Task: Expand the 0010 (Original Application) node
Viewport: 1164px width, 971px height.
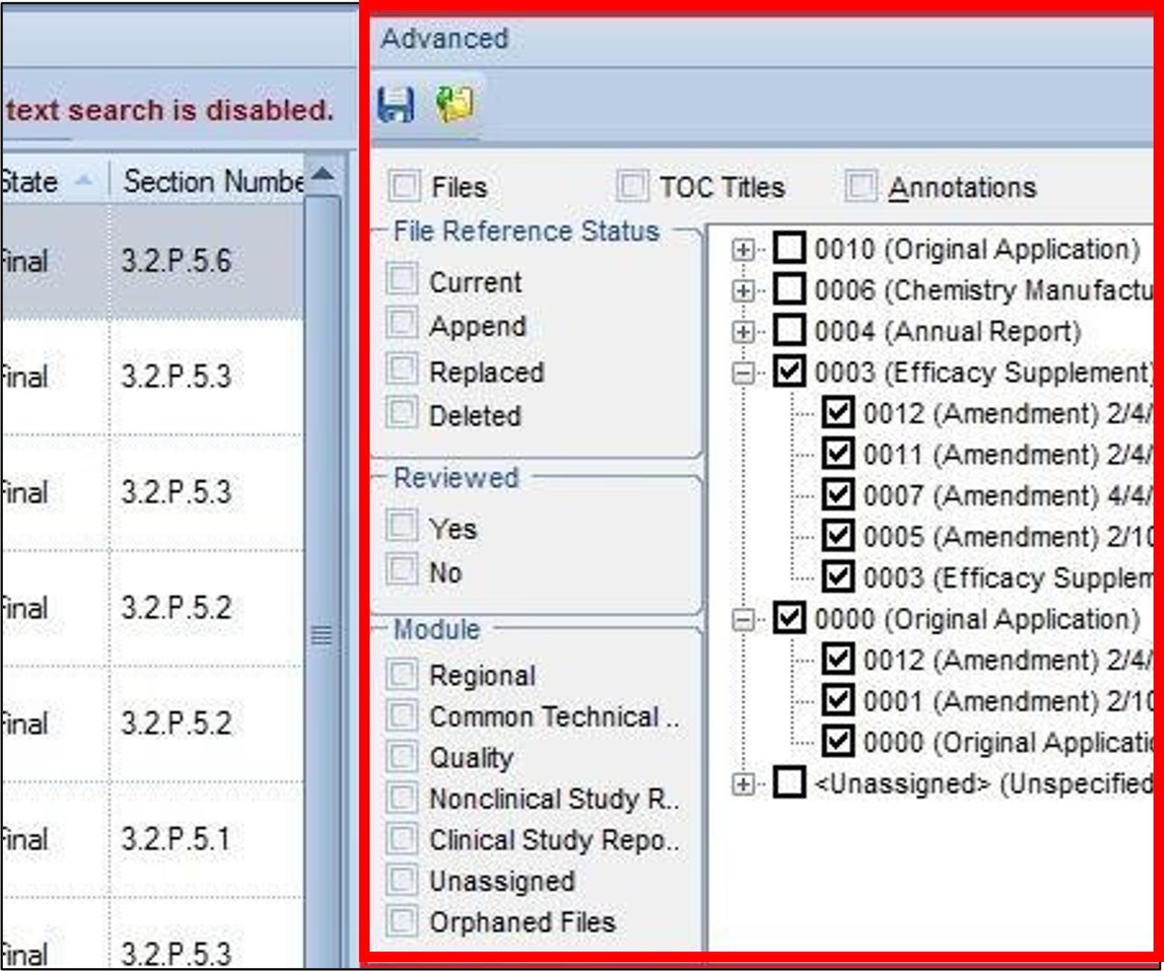Action: [x=744, y=249]
